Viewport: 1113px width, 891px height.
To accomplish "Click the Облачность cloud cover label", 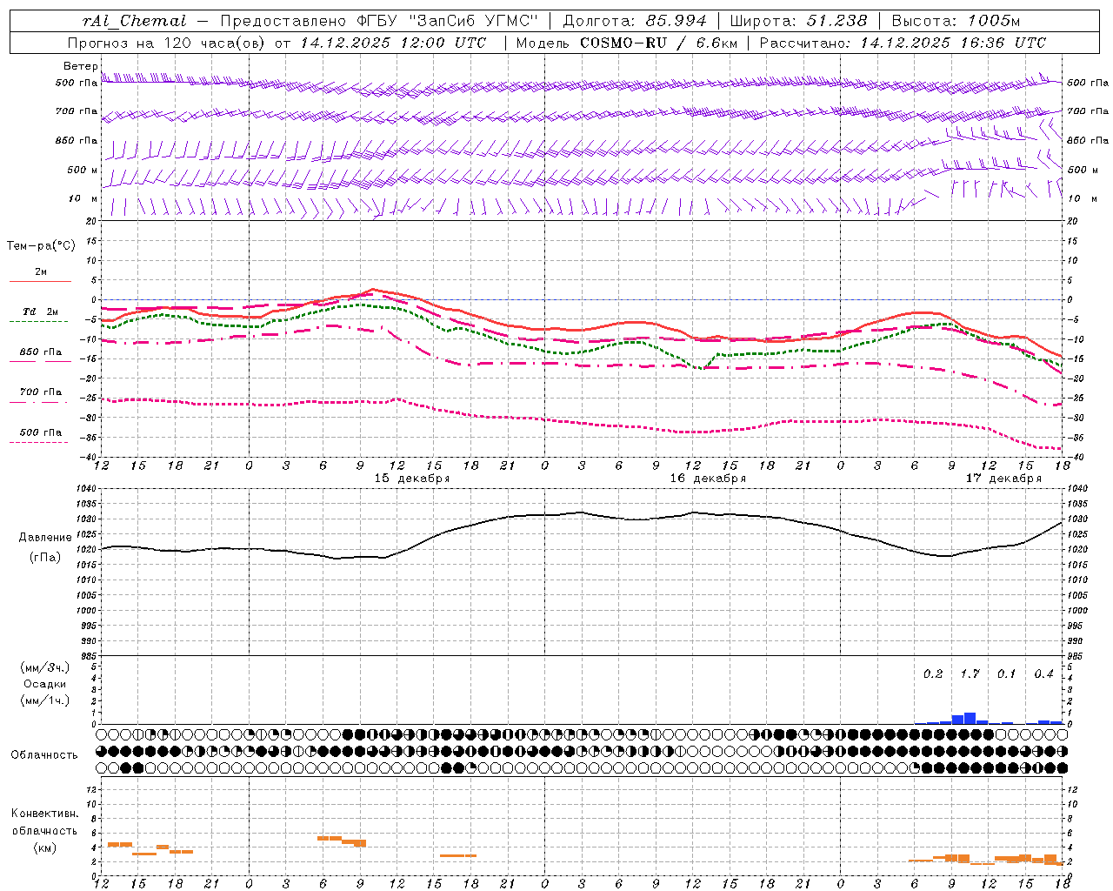I will tap(44, 754).
